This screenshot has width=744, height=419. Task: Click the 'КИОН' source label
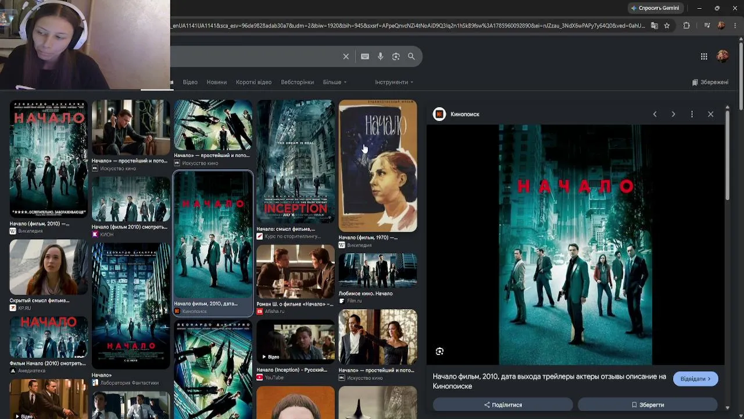pos(107,235)
